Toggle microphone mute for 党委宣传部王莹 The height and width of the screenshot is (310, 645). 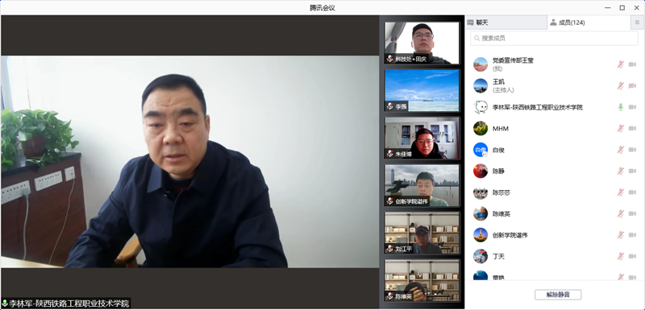click(x=620, y=64)
